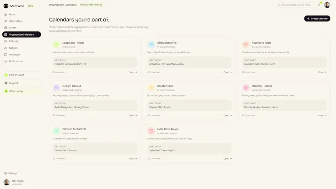Image resolution: width=336 pixels, height=189 pixels.
Task: Click the Remote Lisbon calendar icon
Action: (246, 88)
